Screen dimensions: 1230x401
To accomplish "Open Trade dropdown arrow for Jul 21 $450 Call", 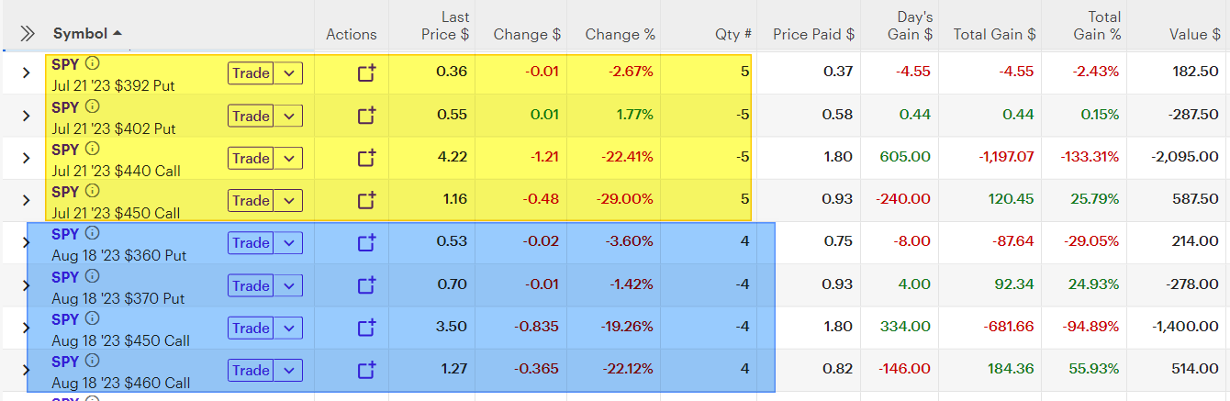I will [x=289, y=200].
